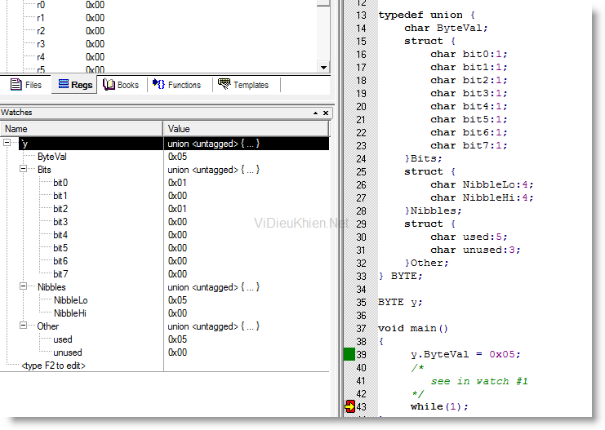The width and height of the screenshot is (605, 430).
Task: Click the 'see in watch #1' comment
Action: coord(479,381)
